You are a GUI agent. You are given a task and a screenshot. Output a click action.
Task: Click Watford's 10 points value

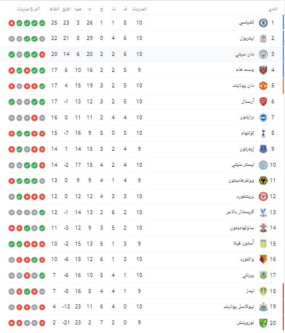pyautogui.click(x=54, y=259)
